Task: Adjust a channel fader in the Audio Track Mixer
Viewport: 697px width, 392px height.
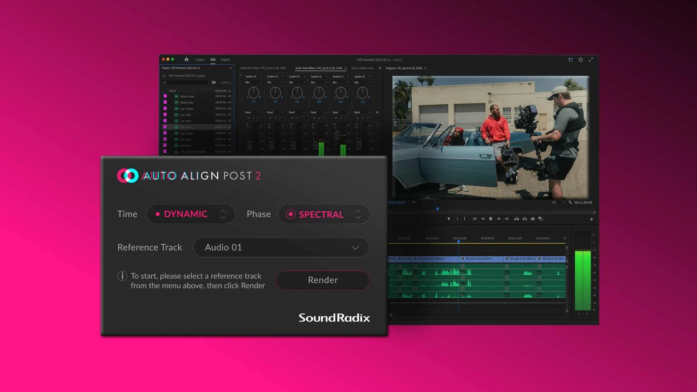Action: click(250, 144)
